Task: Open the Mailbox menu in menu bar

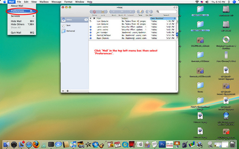Action: (x=44, y=2)
